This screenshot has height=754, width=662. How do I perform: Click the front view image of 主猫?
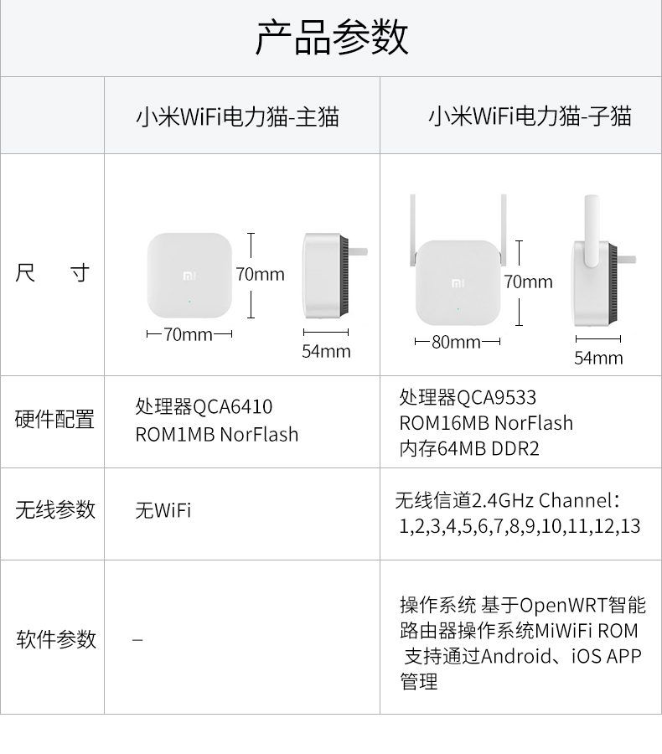pos(189,276)
